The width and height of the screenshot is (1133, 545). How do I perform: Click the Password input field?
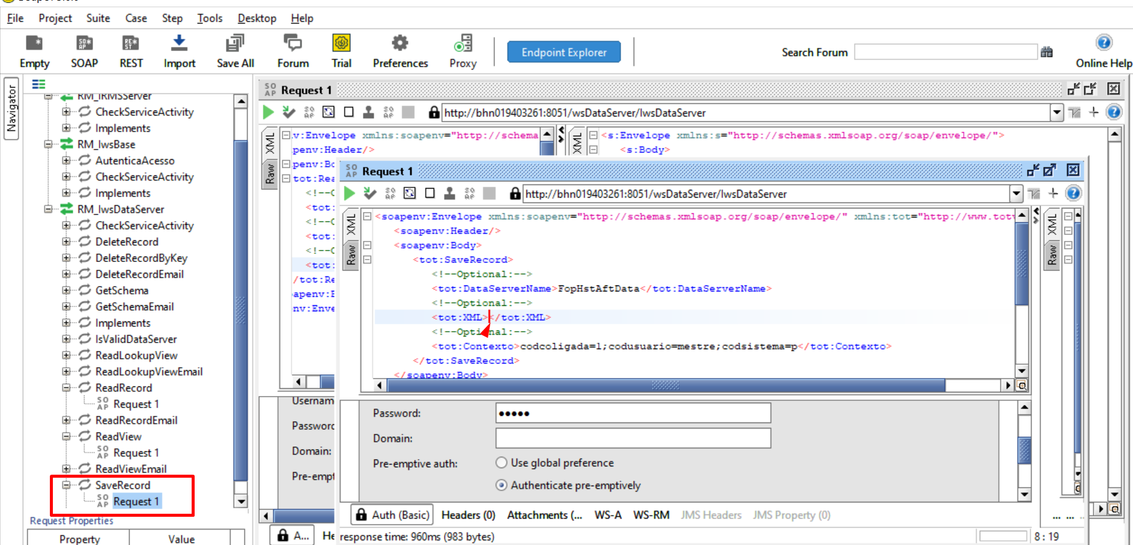pyautogui.click(x=633, y=413)
